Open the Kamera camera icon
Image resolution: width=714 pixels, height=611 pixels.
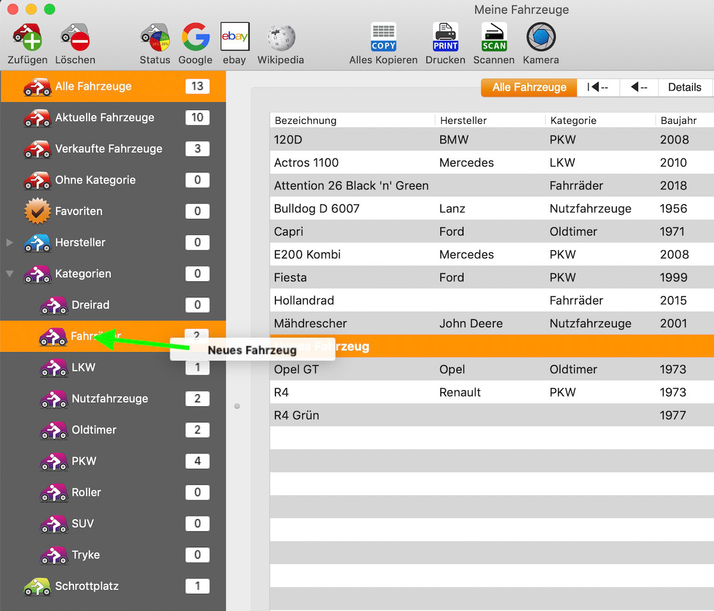[x=541, y=37]
